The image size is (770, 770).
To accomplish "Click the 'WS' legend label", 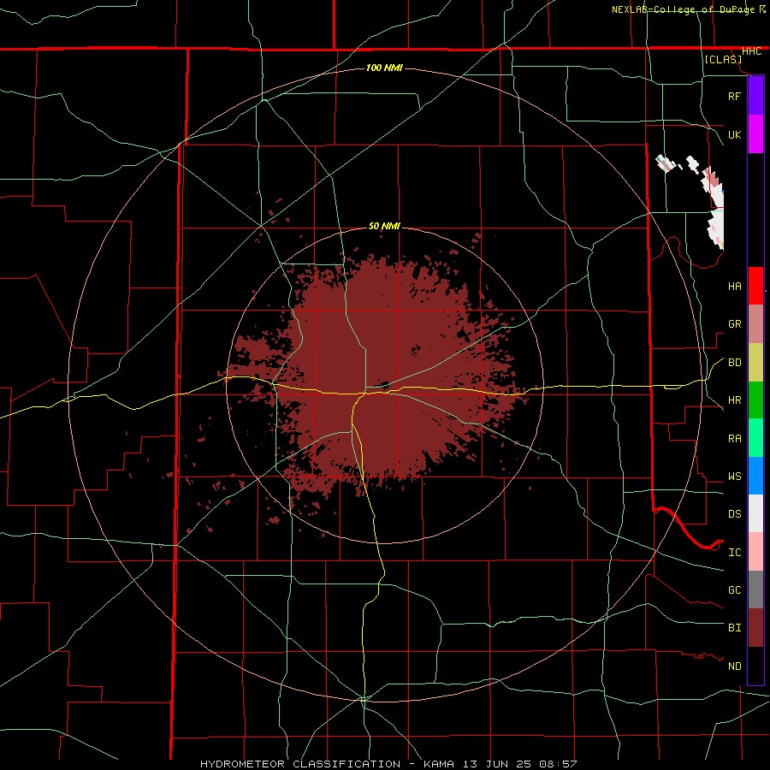I will click(x=734, y=477).
